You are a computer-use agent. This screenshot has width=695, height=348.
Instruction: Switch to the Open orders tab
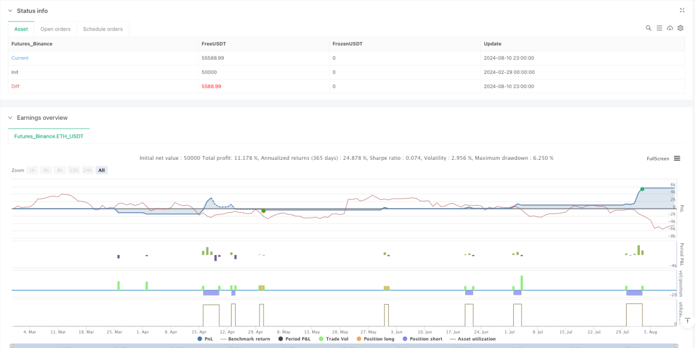pyautogui.click(x=55, y=29)
